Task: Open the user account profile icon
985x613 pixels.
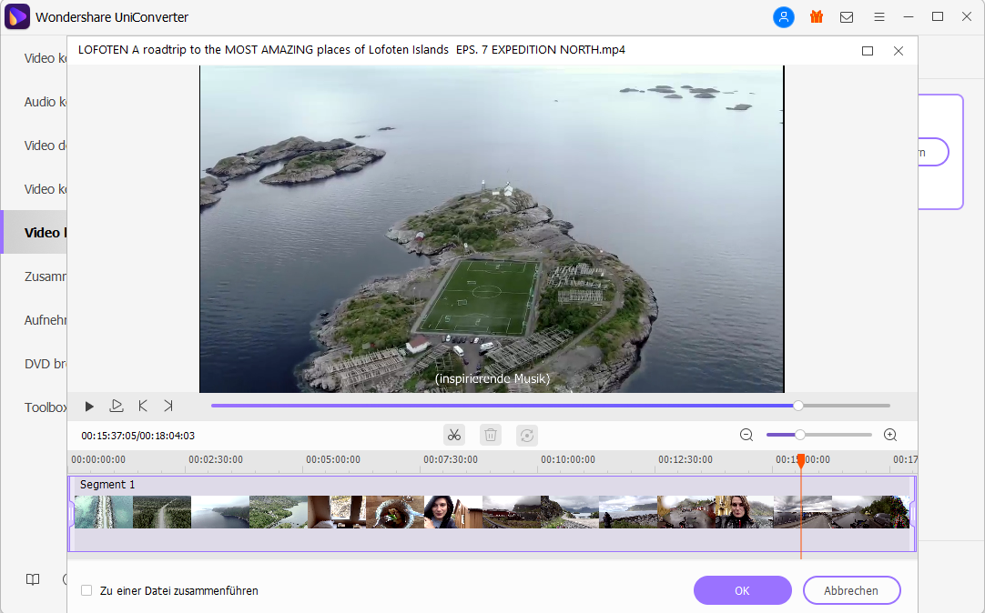Action: pyautogui.click(x=783, y=16)
